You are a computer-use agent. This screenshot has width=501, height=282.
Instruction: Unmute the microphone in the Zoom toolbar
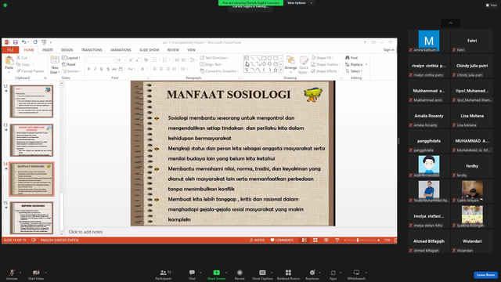pos(12,274)
